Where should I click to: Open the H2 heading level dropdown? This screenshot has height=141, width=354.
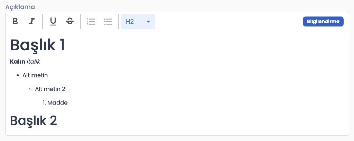click(138, 21)
